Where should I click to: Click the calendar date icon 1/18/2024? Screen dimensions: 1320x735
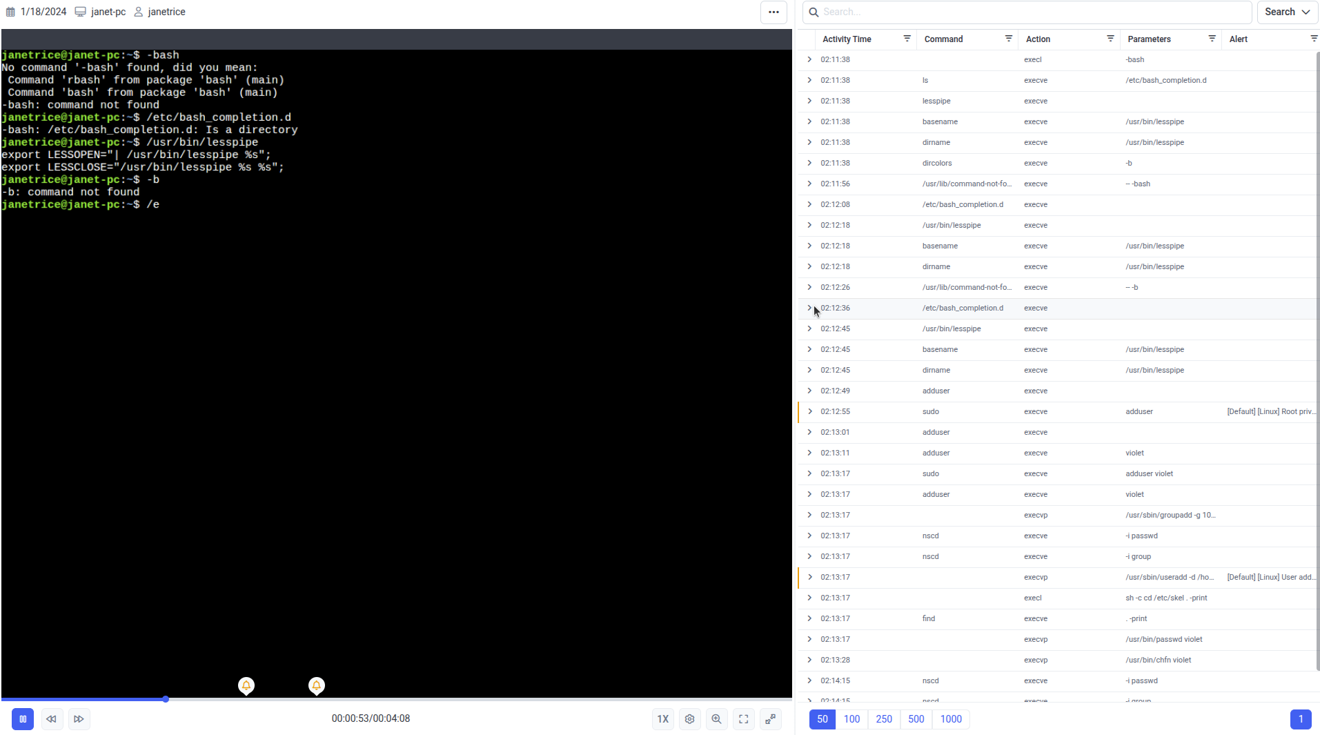(10, 12)
